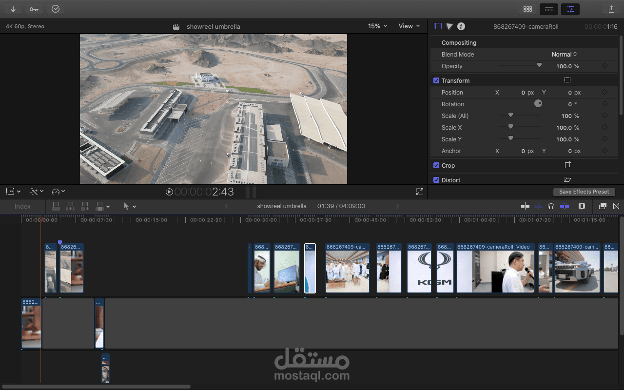This screenshot has height=390, width=624.
Task: Open clip appearance filmstrip button
Action: point(582,206)
